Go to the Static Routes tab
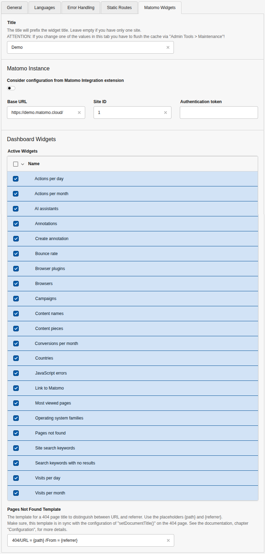This screenshot has height=554, width=265. (119, 8)
